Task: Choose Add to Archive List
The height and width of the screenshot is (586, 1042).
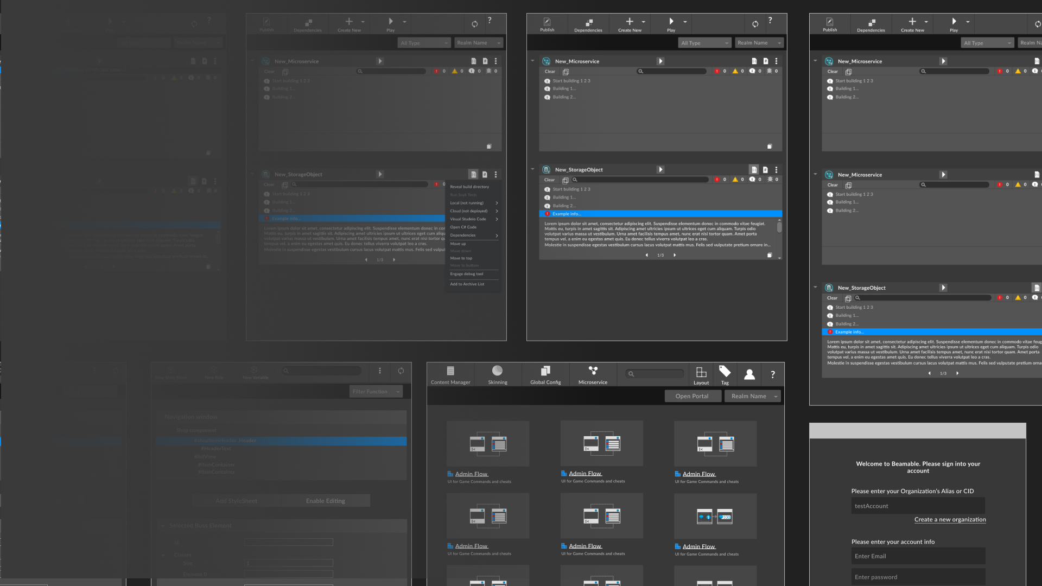Action: click(467, 284)
